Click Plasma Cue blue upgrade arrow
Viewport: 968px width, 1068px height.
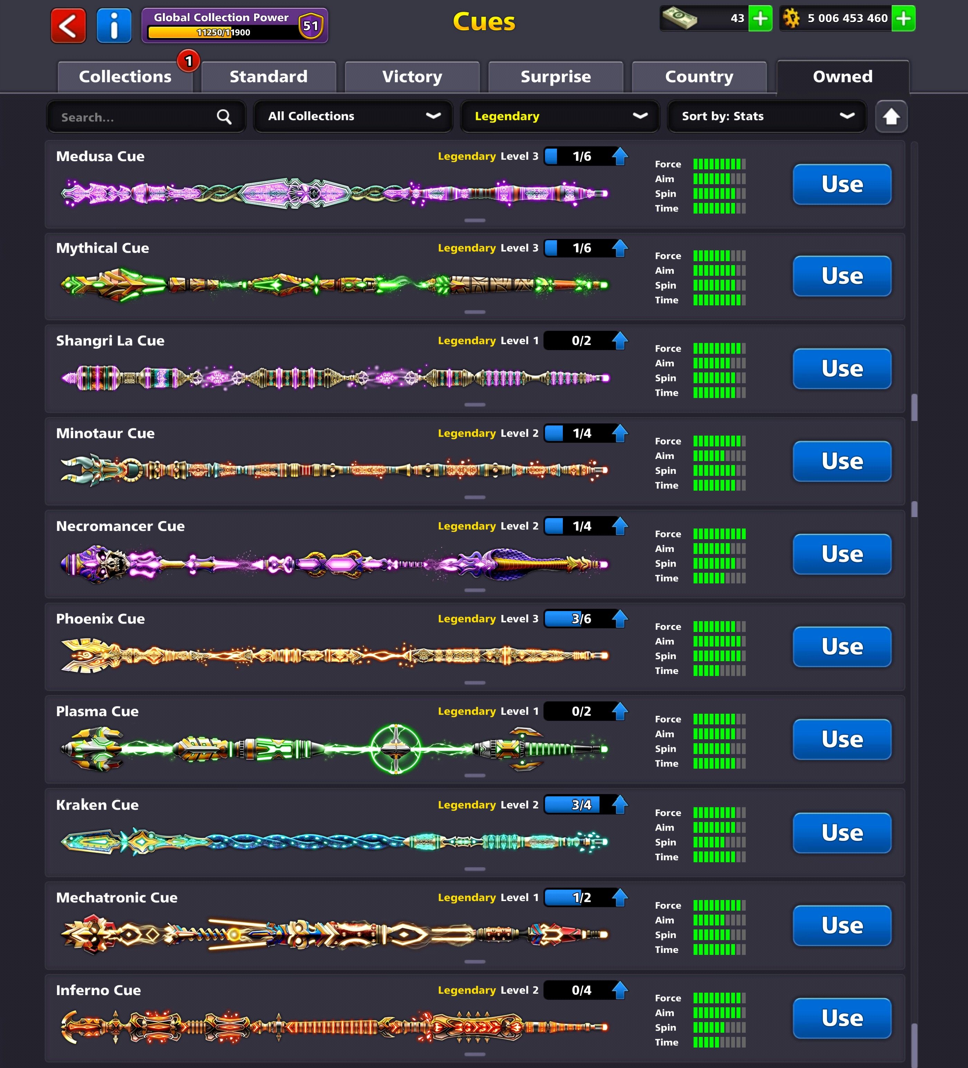[x=620, y=711]
